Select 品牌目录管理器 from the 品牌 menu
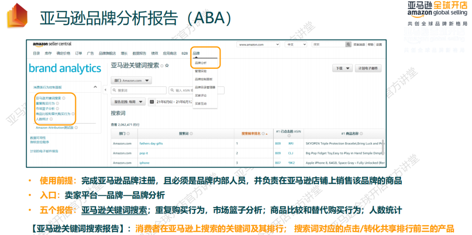This screenshot has width=472, height=235. (x=205, y=87)
